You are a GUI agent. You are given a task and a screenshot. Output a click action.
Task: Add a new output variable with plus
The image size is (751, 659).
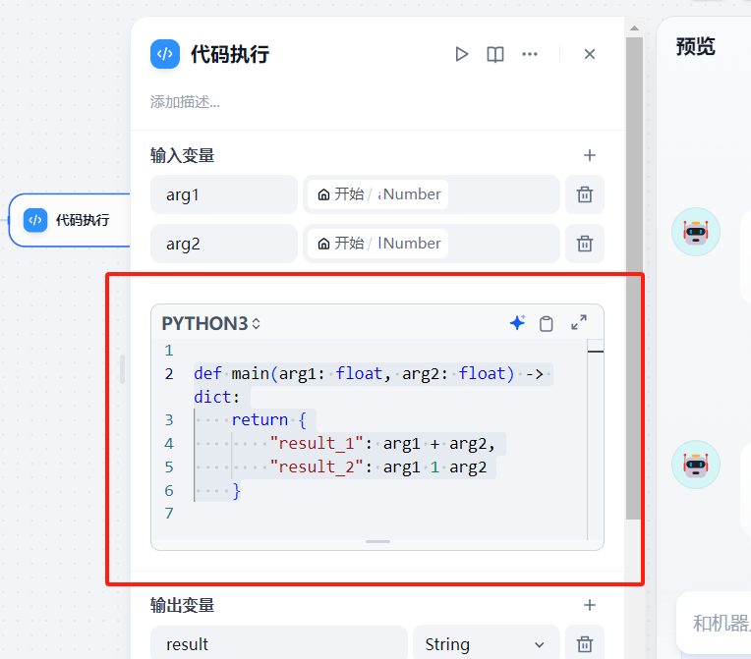coord(590,605)
